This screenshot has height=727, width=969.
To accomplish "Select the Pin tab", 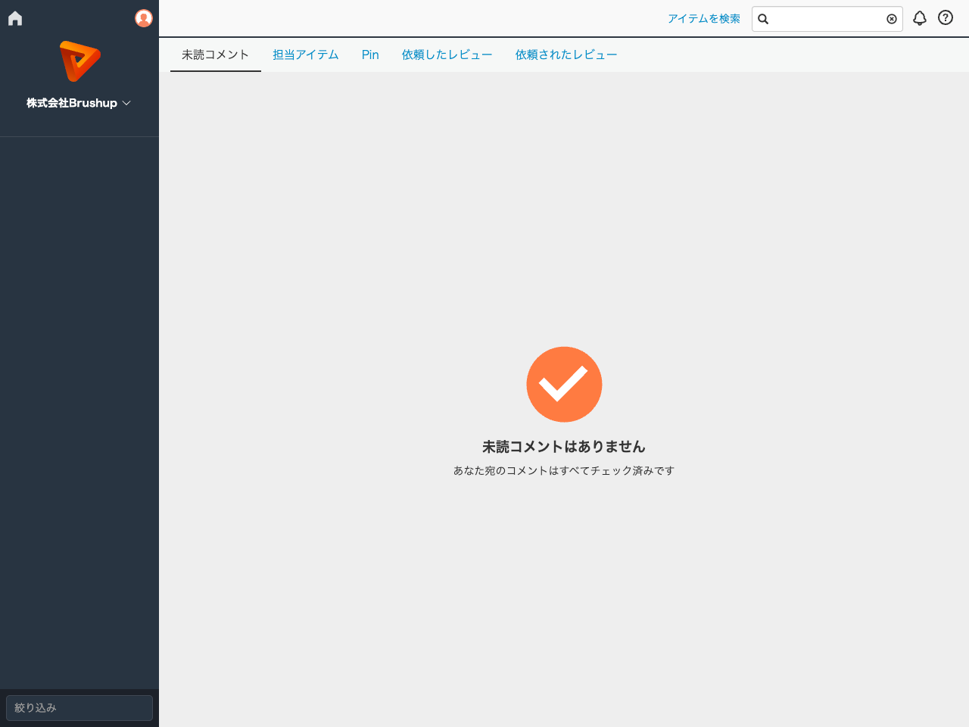I will click(x=369, y=55).
